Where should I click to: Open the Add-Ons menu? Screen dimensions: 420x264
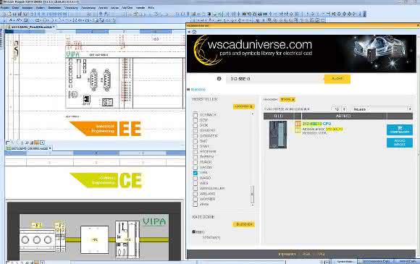point(127,8)
